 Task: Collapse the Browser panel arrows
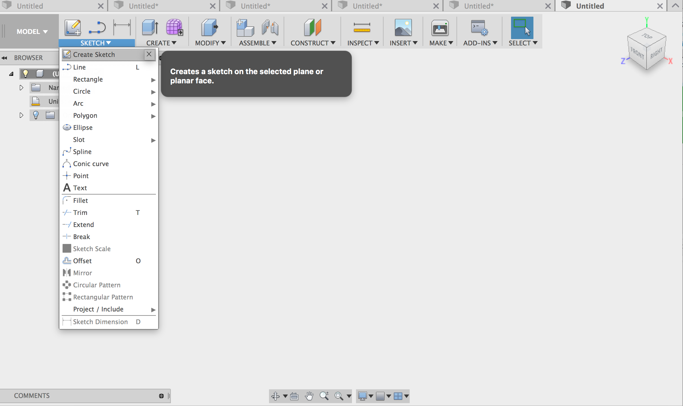pos(4,58)
